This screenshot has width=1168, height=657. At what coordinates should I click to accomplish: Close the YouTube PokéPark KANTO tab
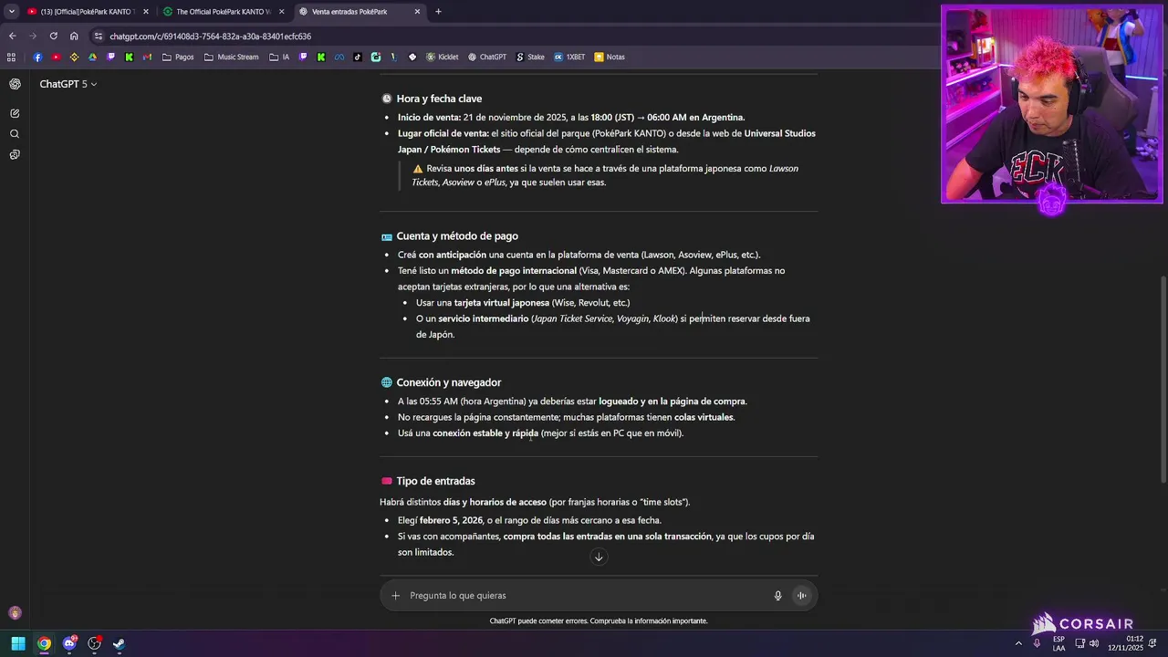[145, 12]
